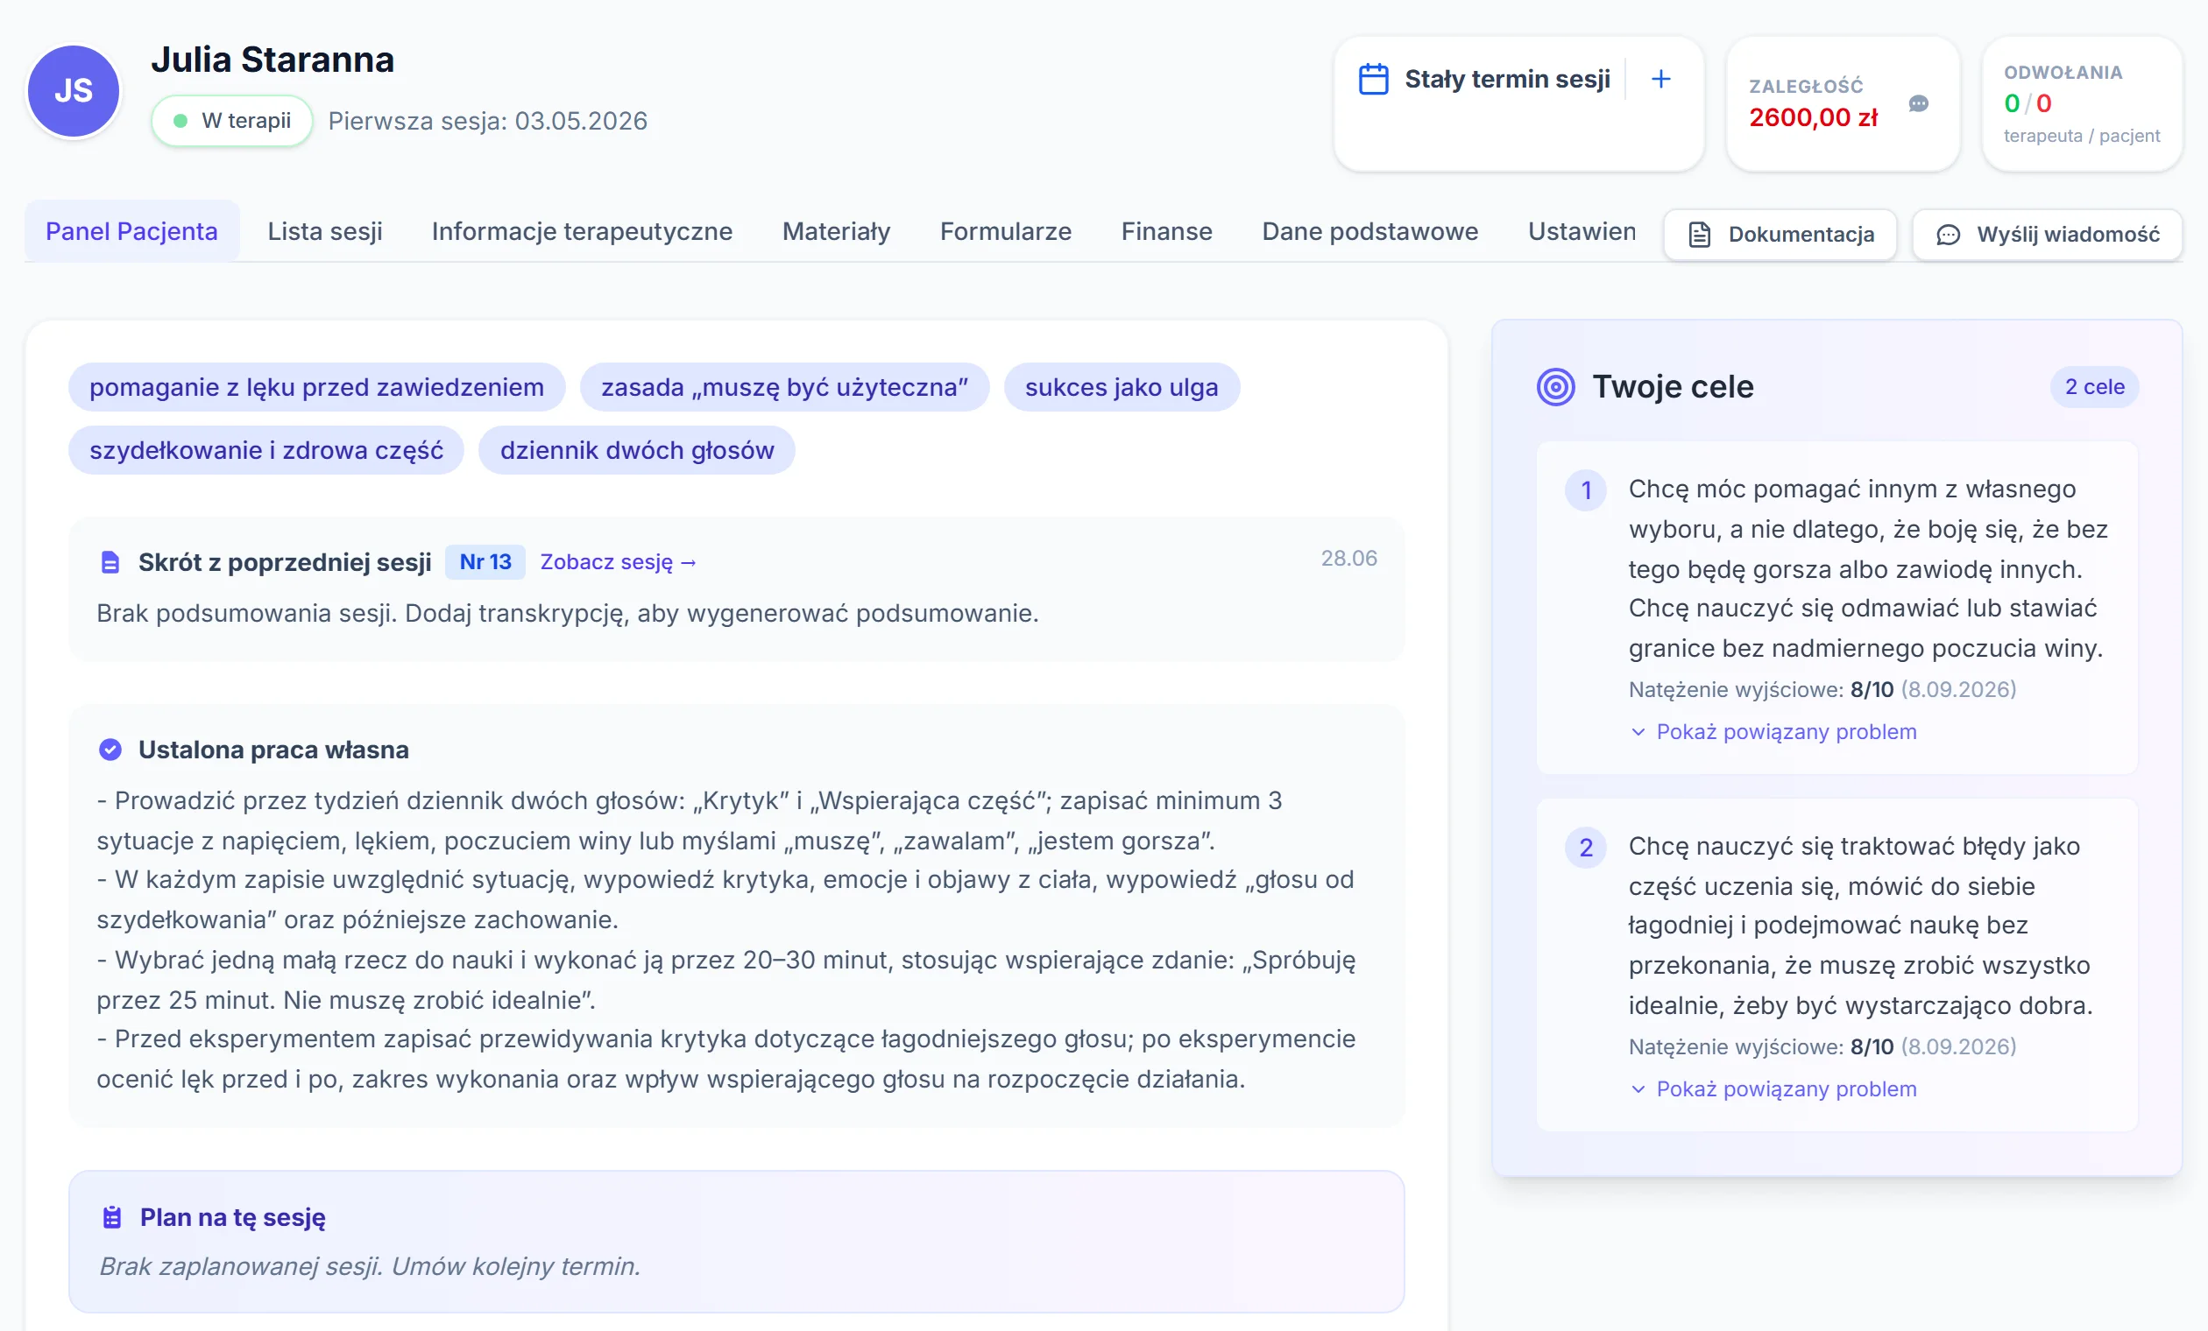Viewport: 2208px width, 1331px height.
Task: Click the 28.06 session date
Action: click(1348, 559)
